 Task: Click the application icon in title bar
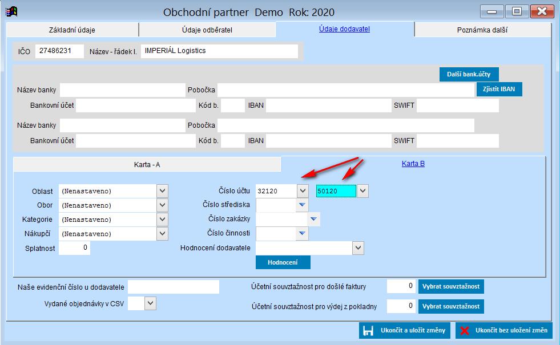point(11,12)
